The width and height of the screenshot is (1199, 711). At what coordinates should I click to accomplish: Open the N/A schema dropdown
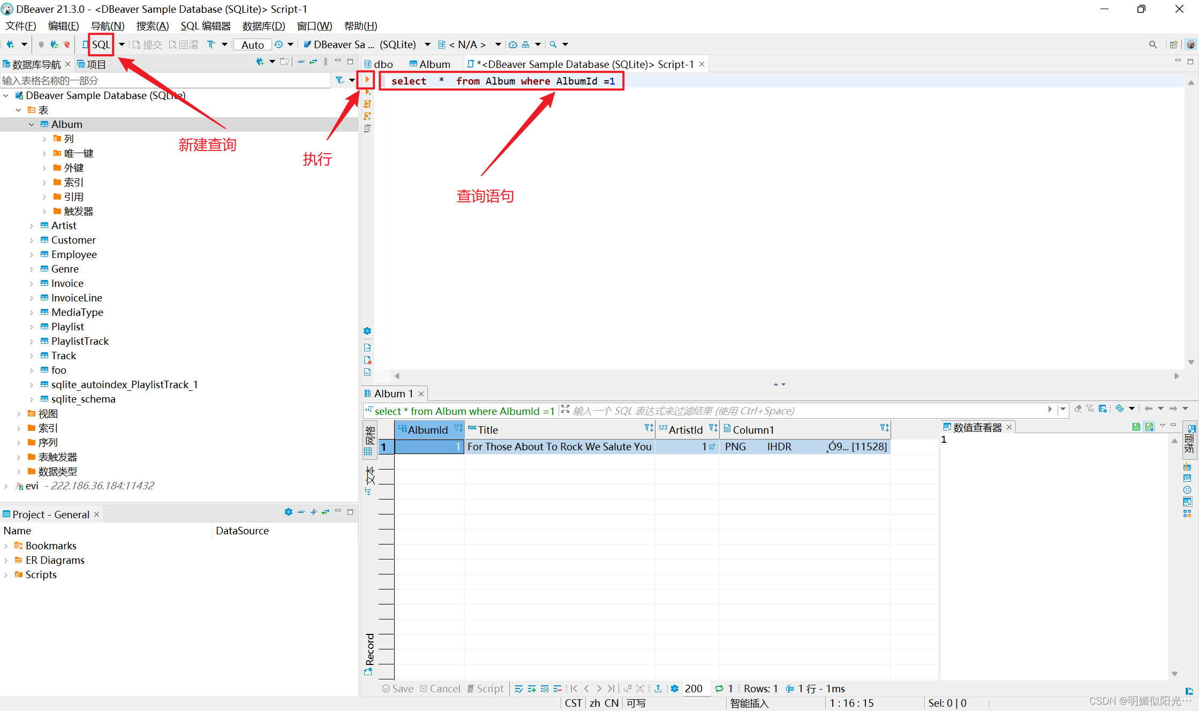(x=497, y=44)
